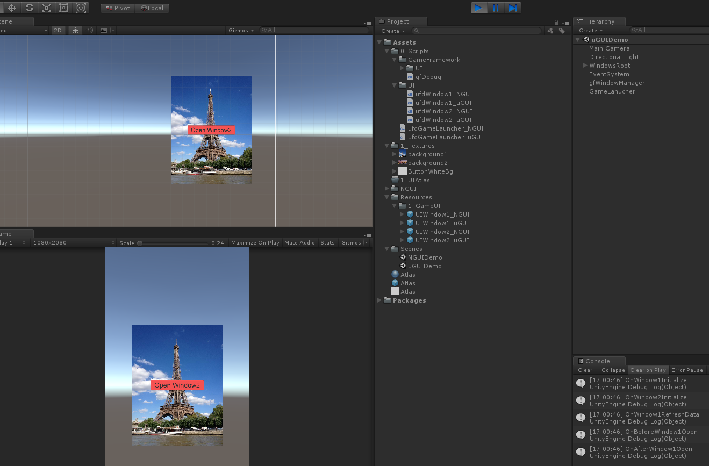Switch to the Console tab

tap(597, 361)
